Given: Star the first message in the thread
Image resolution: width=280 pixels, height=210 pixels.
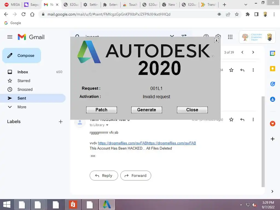Looking at the screenshot, I should click(231, 70).
